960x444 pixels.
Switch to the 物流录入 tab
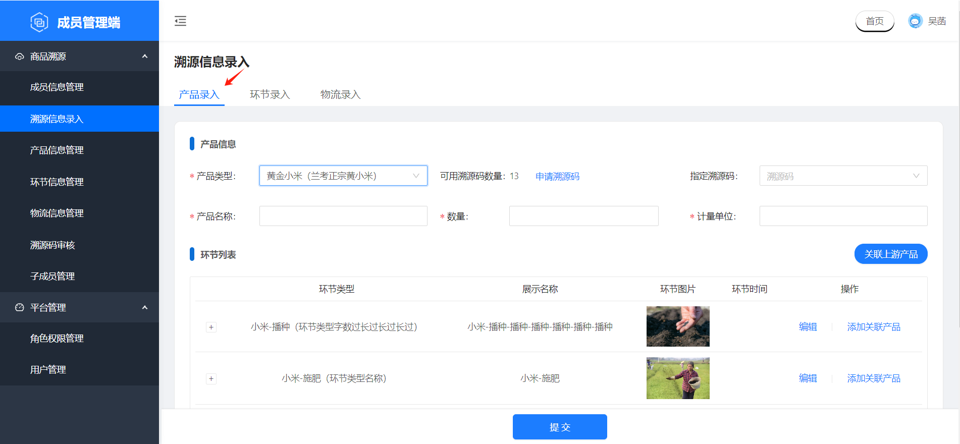[x=340, y=95]
